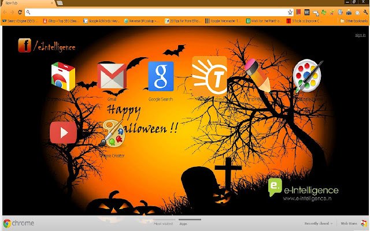This screenshot has height=231, width=370.
Task: Click the address bar search magnifier
Action: 28,12
